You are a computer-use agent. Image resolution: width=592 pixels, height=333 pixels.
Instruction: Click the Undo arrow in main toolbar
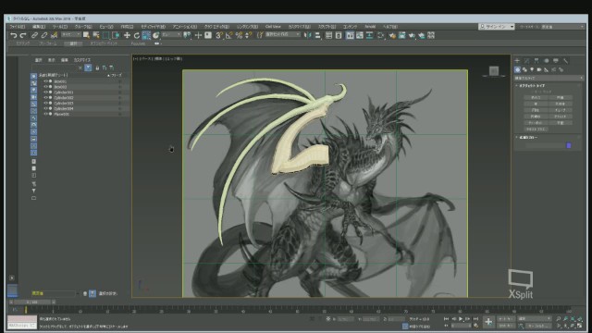coord(14,35)
